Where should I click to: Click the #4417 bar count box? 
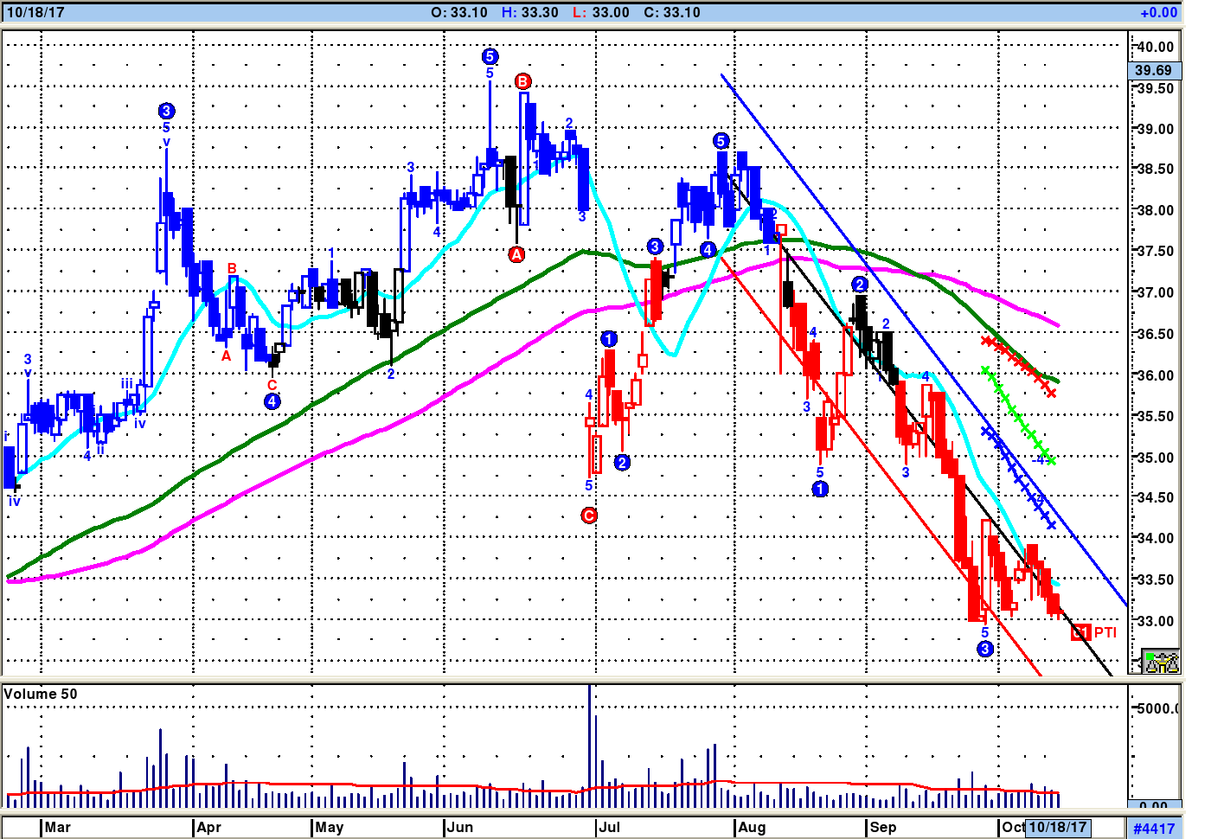pyautogui.click(x=1154, y=829)
